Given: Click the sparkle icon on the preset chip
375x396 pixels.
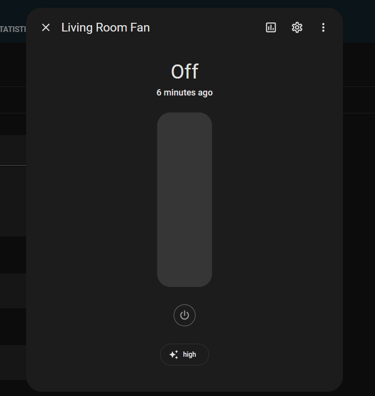Looking at the screenshot, I should point(174,354).
